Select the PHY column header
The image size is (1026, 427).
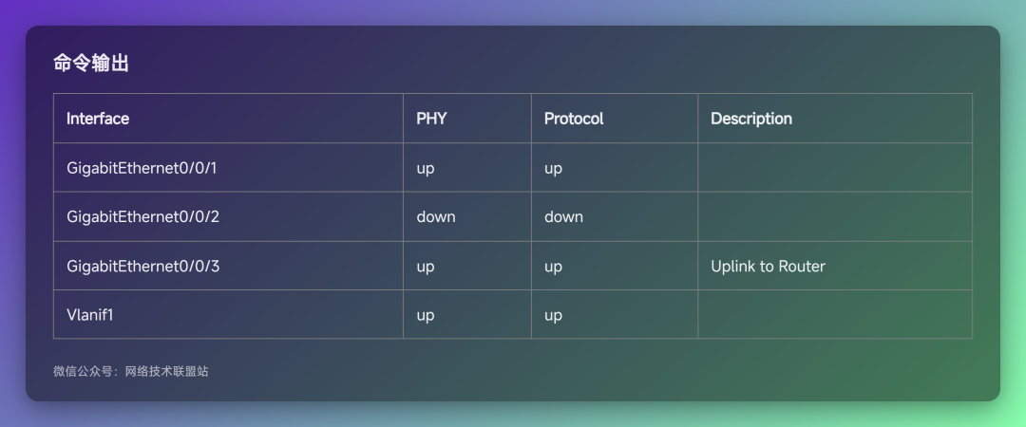coord(432,119)
